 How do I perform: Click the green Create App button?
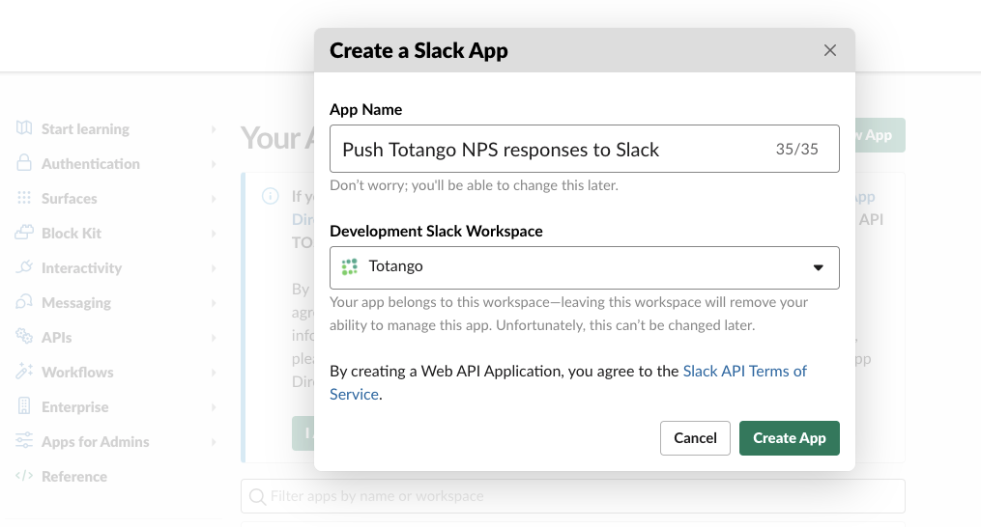[x=790, y=438]
